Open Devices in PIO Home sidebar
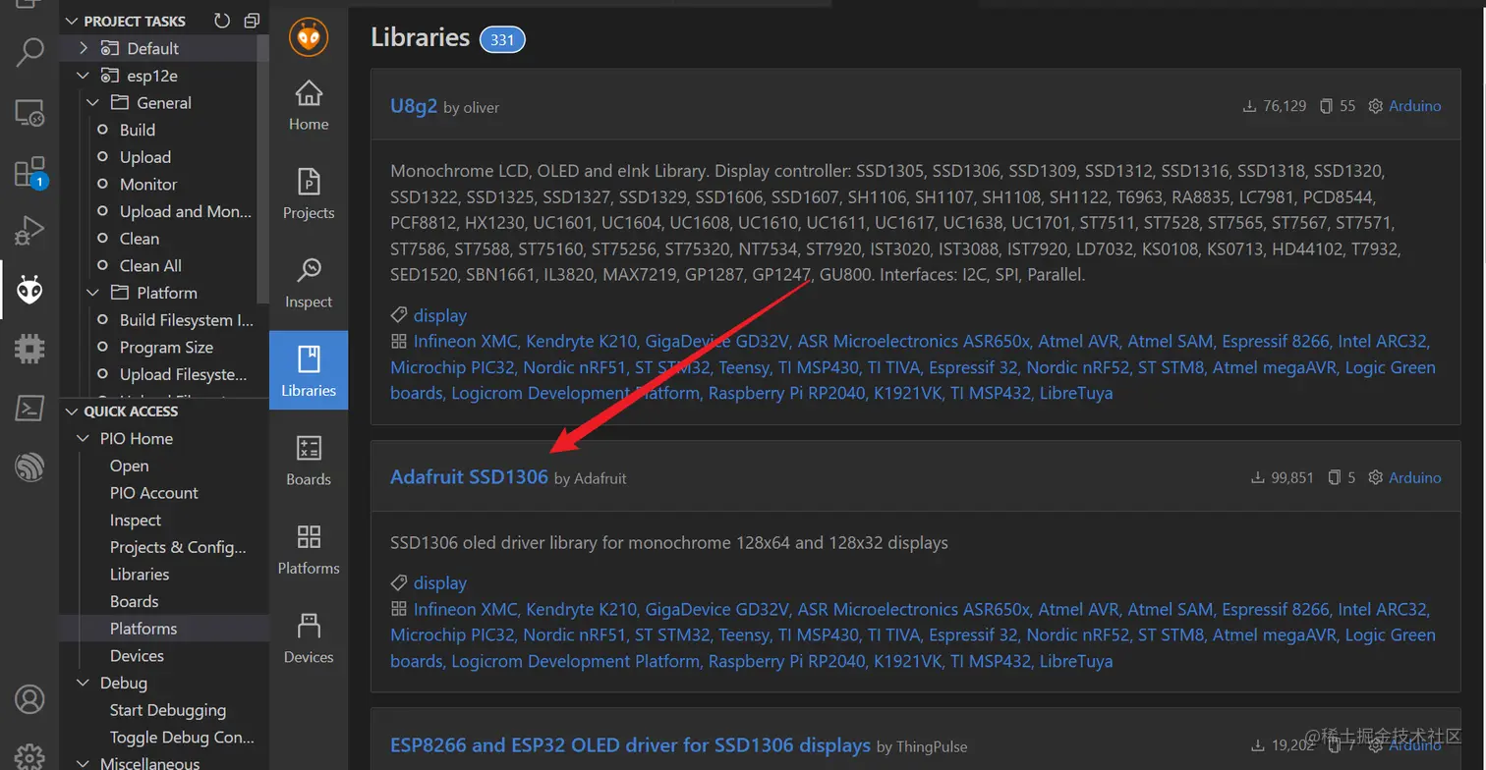This screenshot has height=770, width=1486. (x=309, y=637)
